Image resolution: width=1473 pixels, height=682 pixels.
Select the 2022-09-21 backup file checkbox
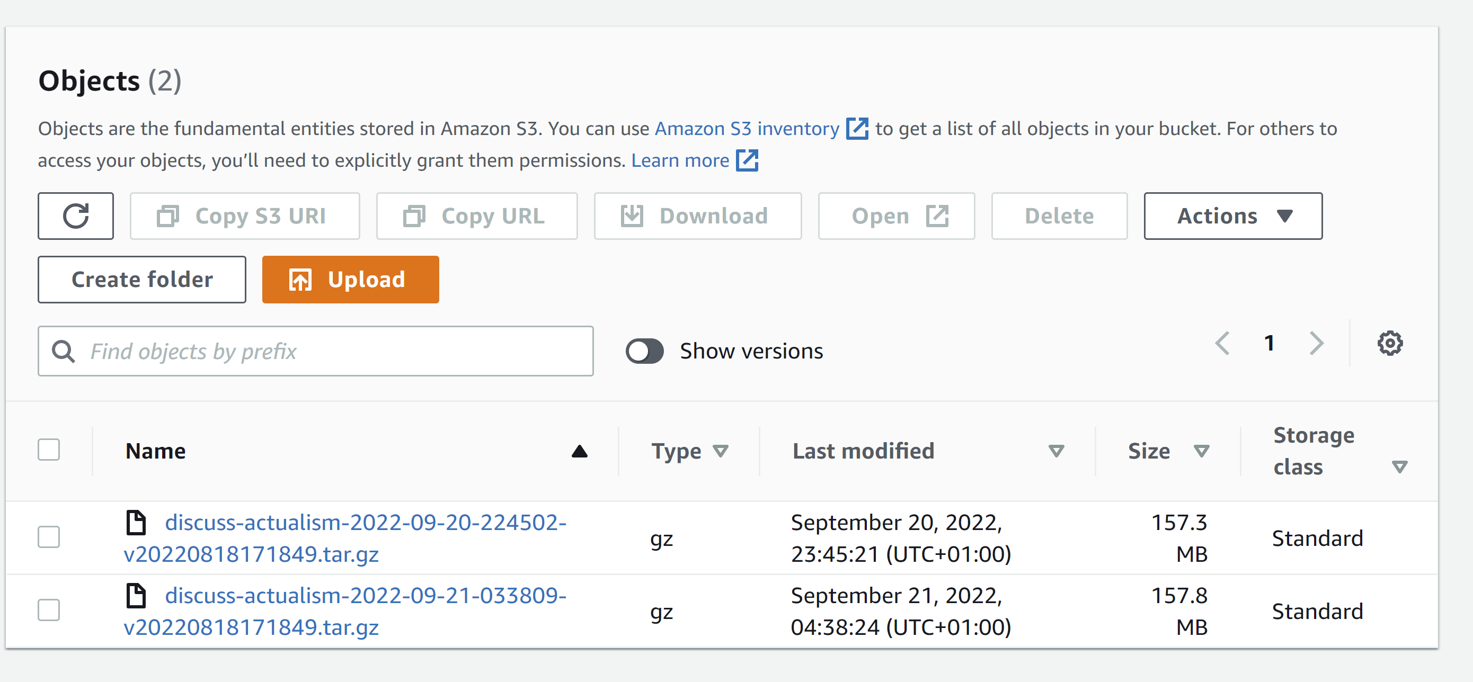pyautogui.click(x=49, y=611)
